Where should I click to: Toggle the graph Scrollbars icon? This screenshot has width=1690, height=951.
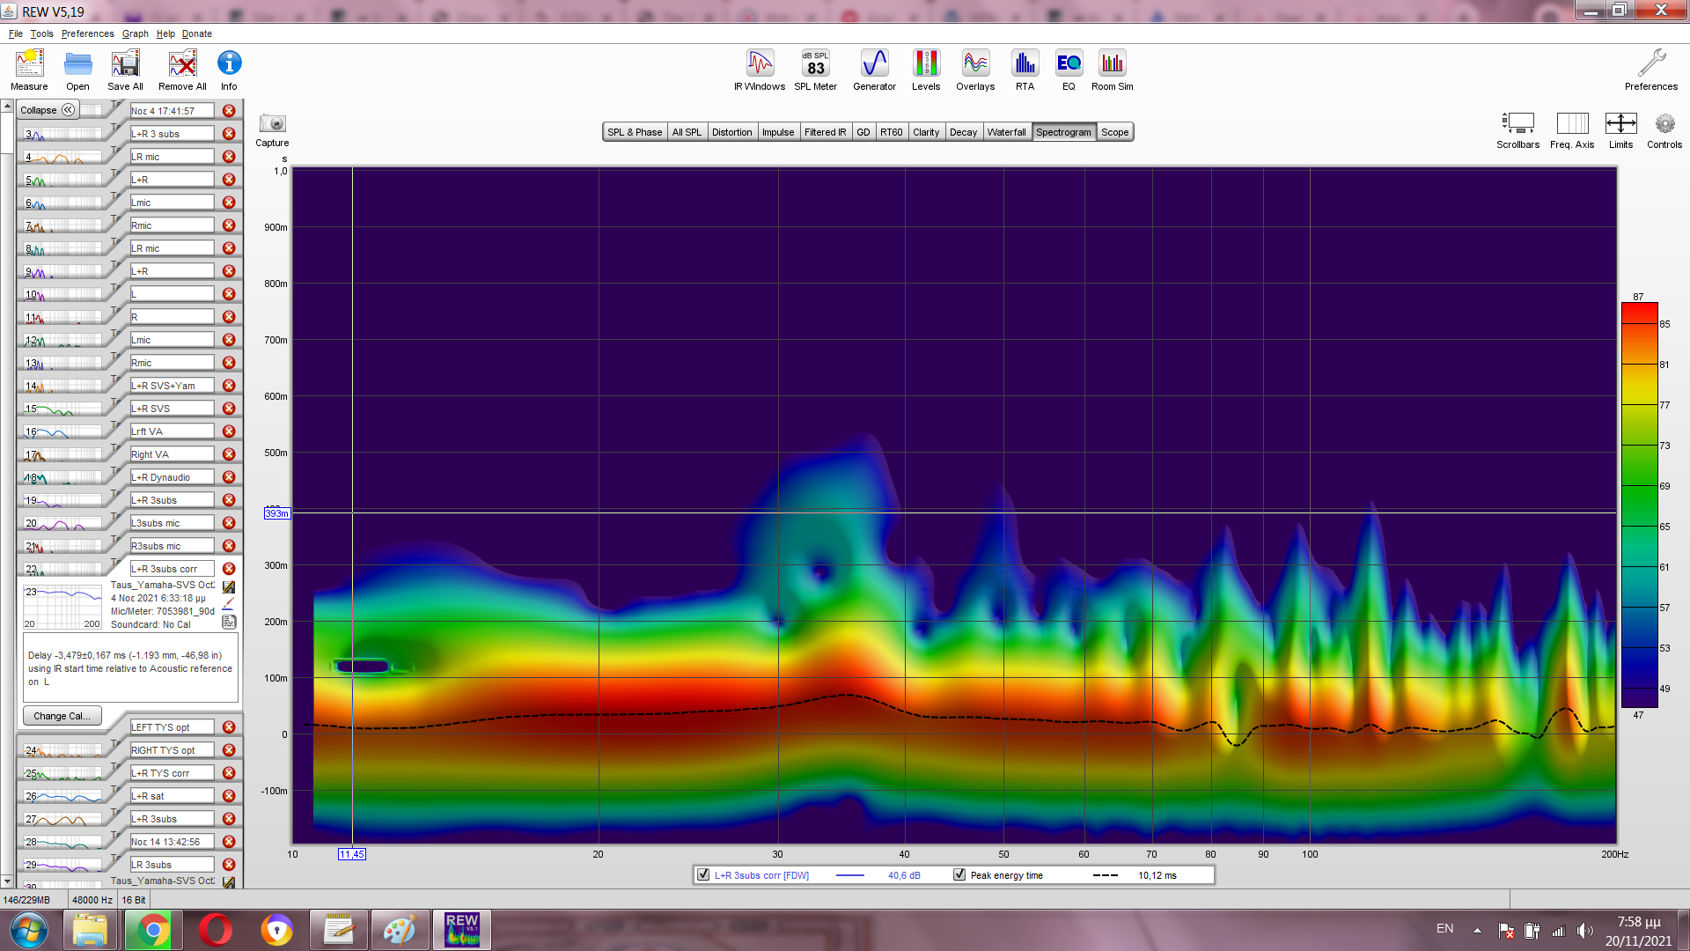pos(1517,124)
